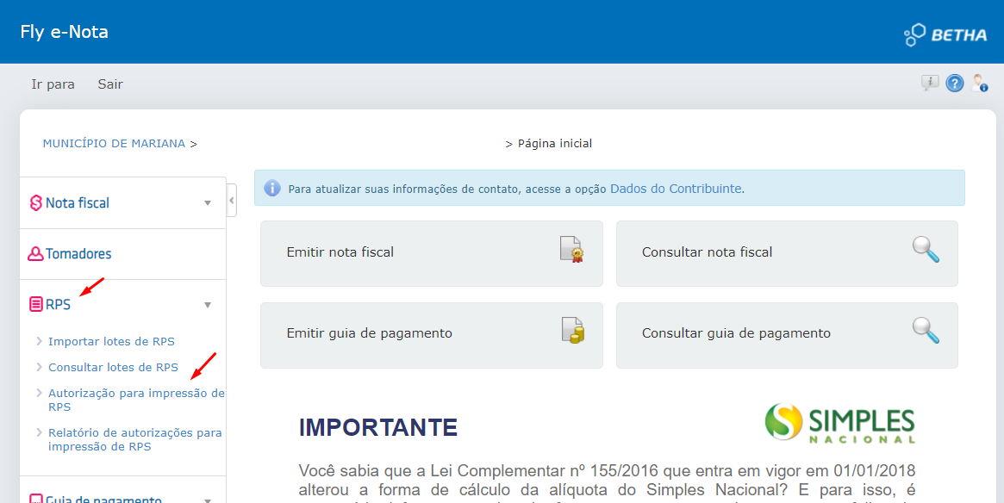Click Sair in the top menu
Screen dimensions: 1004x503
110,84
